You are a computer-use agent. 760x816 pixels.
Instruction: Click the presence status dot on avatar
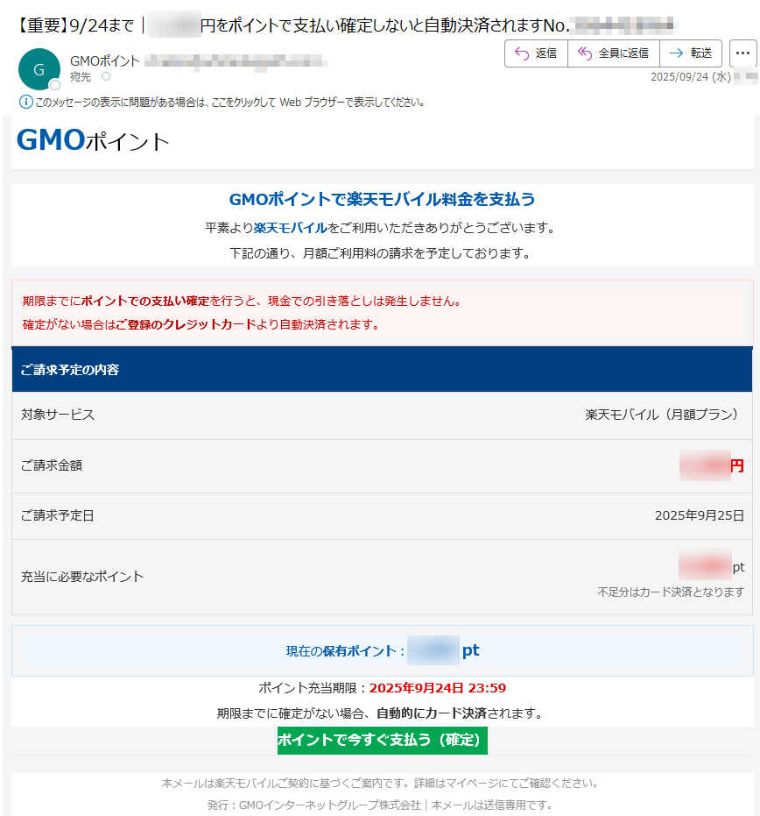pos(55,85)
